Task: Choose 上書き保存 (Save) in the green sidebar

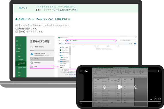Action: coord(21,60)
